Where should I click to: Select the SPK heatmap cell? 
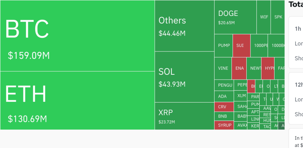pos(278,17)
